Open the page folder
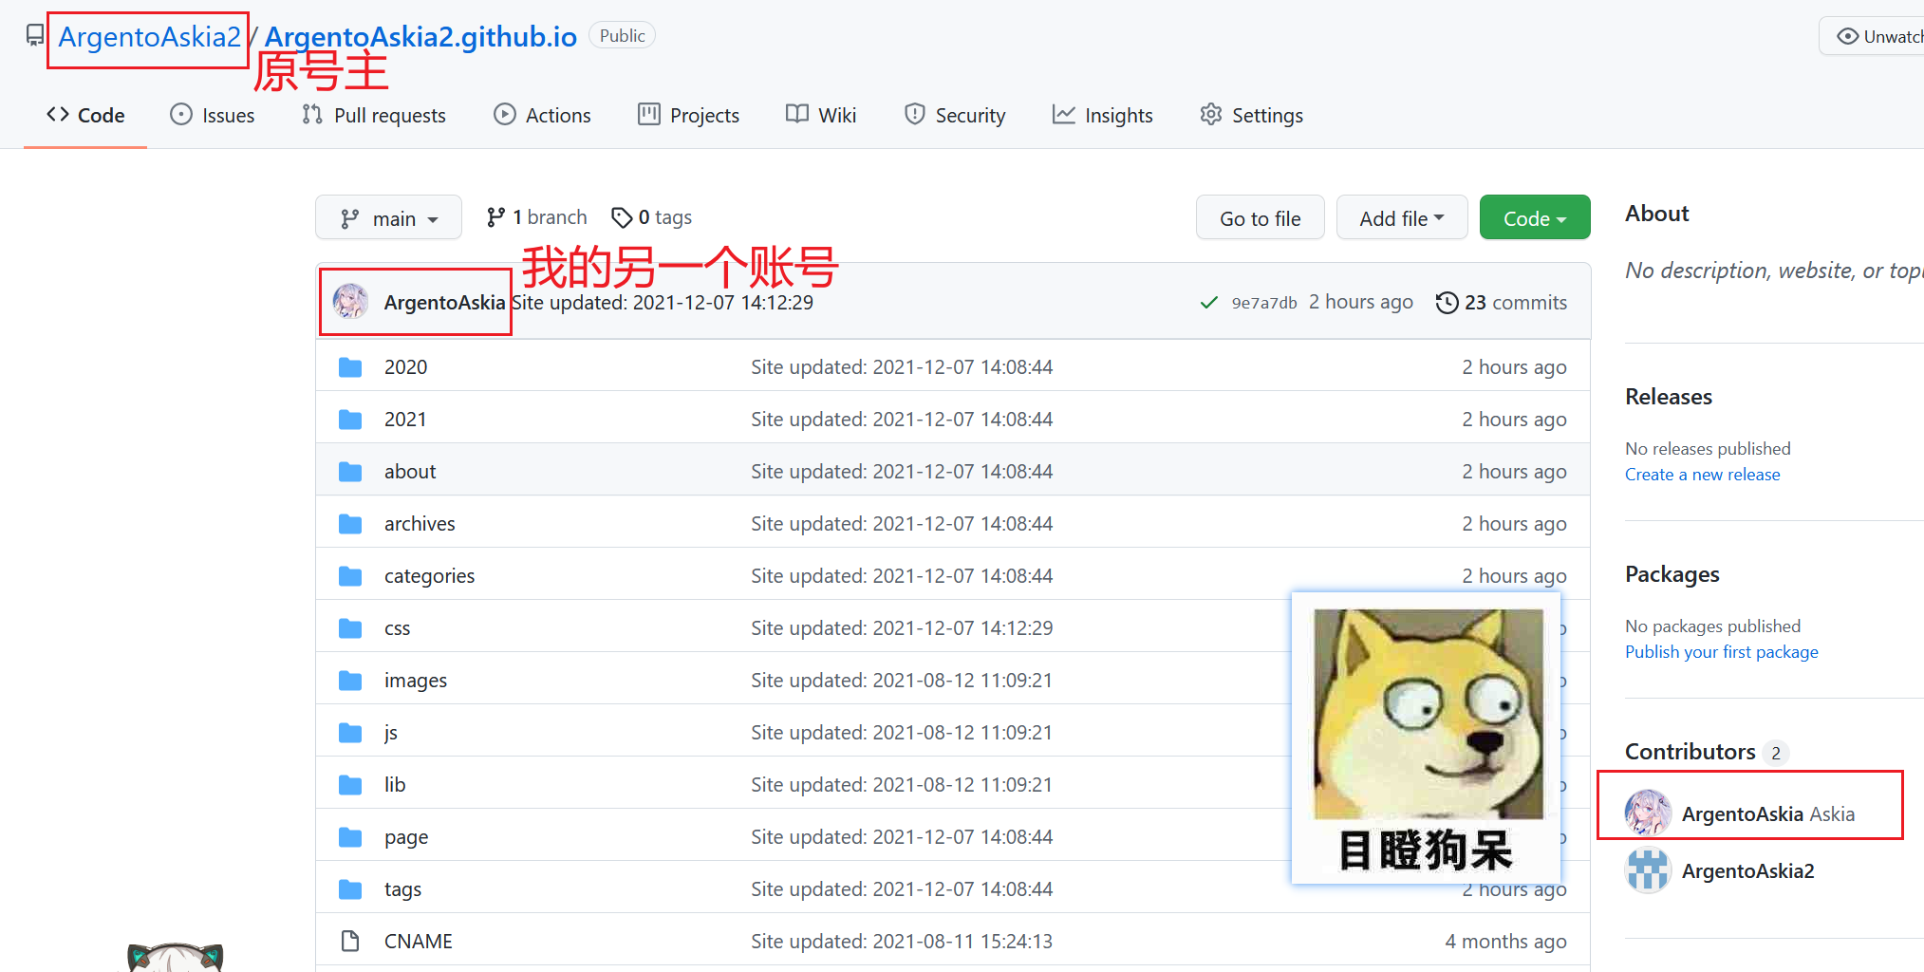This screenshot has height=972, width=1924. pyautogui.click(x=406, y=837)
